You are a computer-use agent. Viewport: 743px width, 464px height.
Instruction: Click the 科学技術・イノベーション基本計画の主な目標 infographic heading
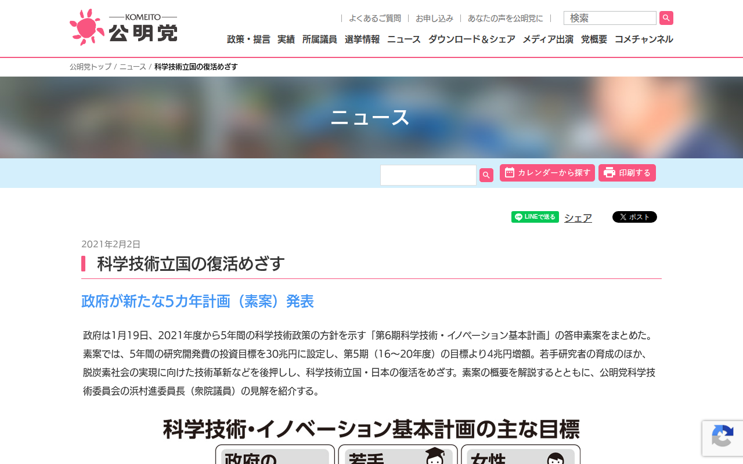[371, 430]
